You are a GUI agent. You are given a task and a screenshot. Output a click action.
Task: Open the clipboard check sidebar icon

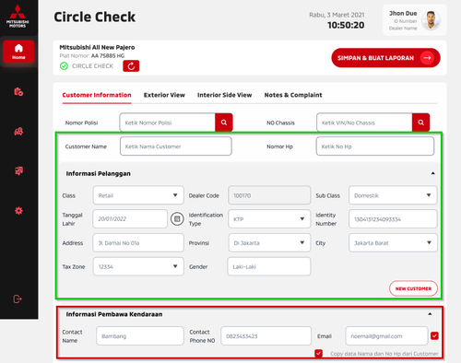18,91
